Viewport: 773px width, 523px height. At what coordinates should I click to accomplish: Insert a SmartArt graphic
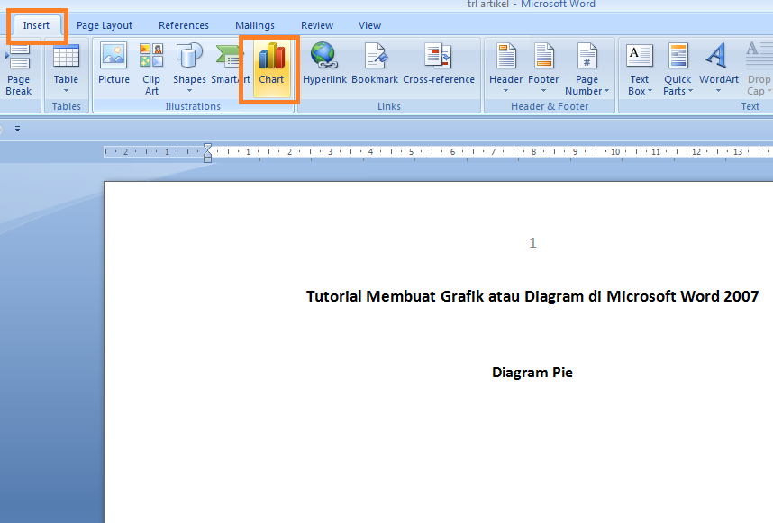(228, 66)
